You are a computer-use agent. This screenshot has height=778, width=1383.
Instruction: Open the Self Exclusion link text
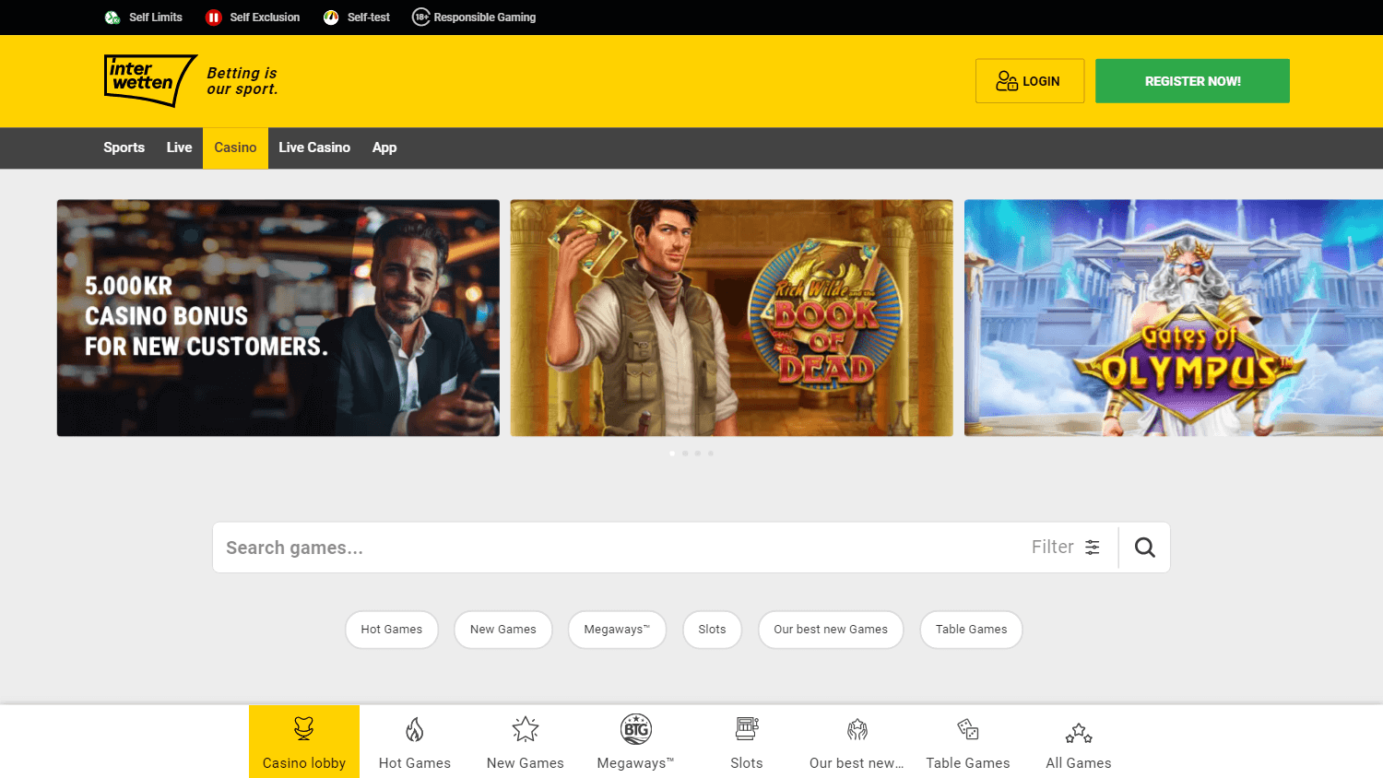tap(265, 18)
